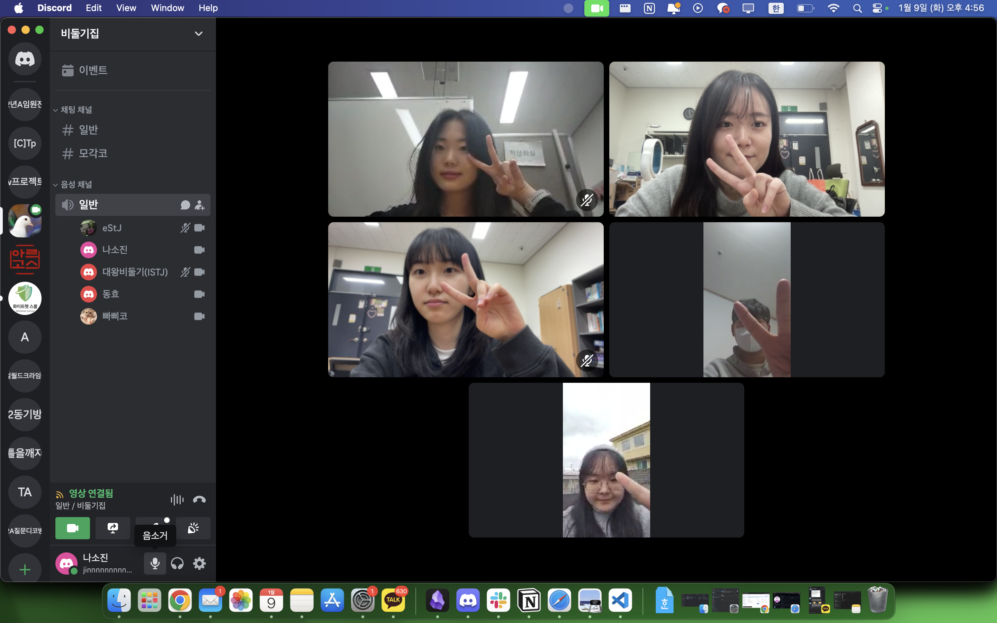Collapse the 채팅 채널 category
The image size is (997, 623).
(76, 110)
